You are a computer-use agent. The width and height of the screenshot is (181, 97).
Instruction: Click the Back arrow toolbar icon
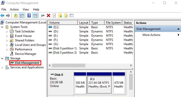coord(2,15)
